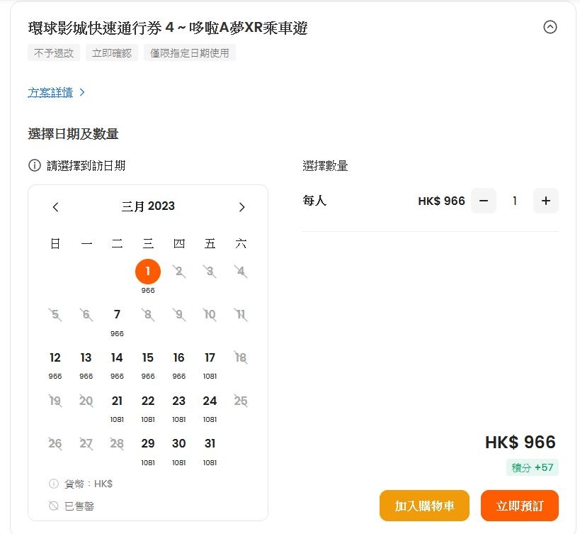Click the sold-out date March 25
The height and width of the screenshot is (534, 580).
point(241,401)
